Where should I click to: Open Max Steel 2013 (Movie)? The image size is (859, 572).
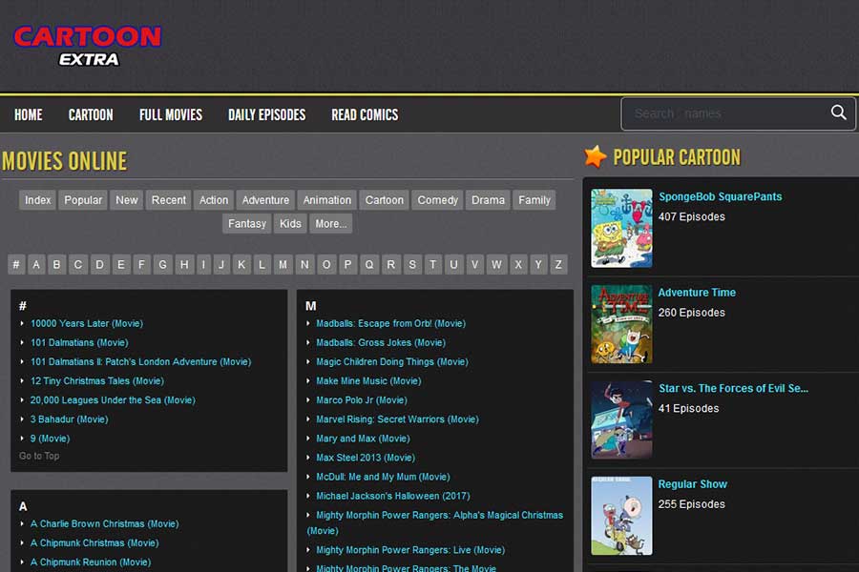coord(366,458)
